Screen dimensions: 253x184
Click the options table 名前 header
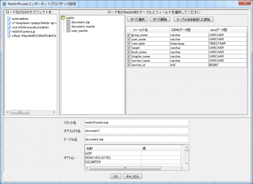pos(113,148)
